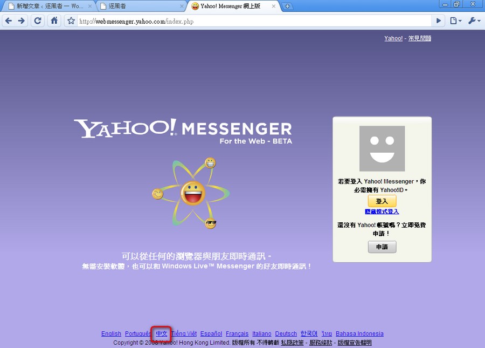
Task: Click the winking smiley on the left orbit
Action: [x=158, y=194]
